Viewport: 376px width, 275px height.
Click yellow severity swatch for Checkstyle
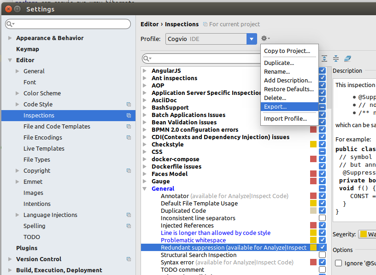(313, 144)
